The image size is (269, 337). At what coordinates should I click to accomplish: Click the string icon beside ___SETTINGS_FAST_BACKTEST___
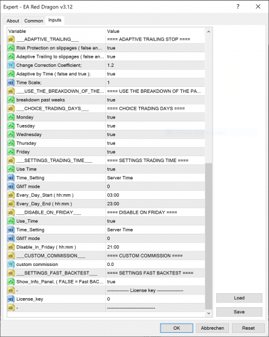[x=11, y=273]
